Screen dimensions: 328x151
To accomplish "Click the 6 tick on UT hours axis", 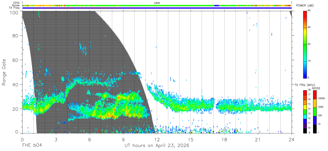I will [90, 140].
